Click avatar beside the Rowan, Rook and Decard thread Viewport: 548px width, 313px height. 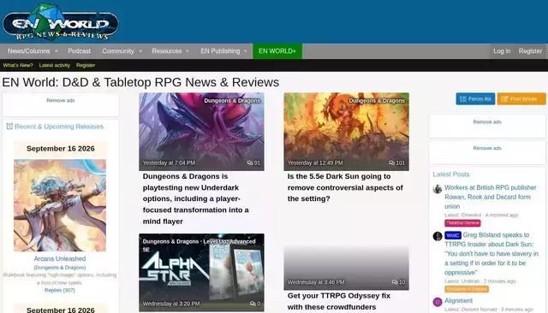[x=438, y=189]
